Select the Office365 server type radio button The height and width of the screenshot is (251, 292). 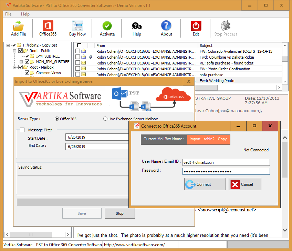tap(57, 119)
